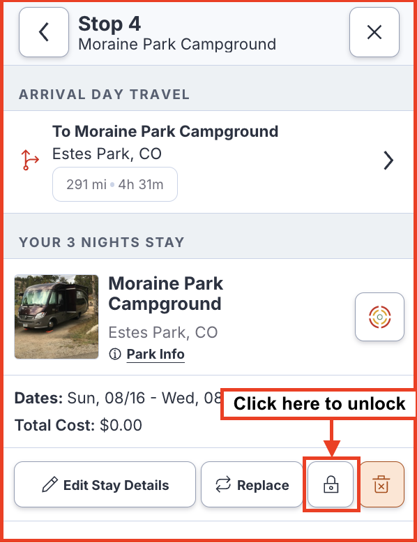Replace this campground stop
Screen dimensions: 417x543
[x=252, y=484]
